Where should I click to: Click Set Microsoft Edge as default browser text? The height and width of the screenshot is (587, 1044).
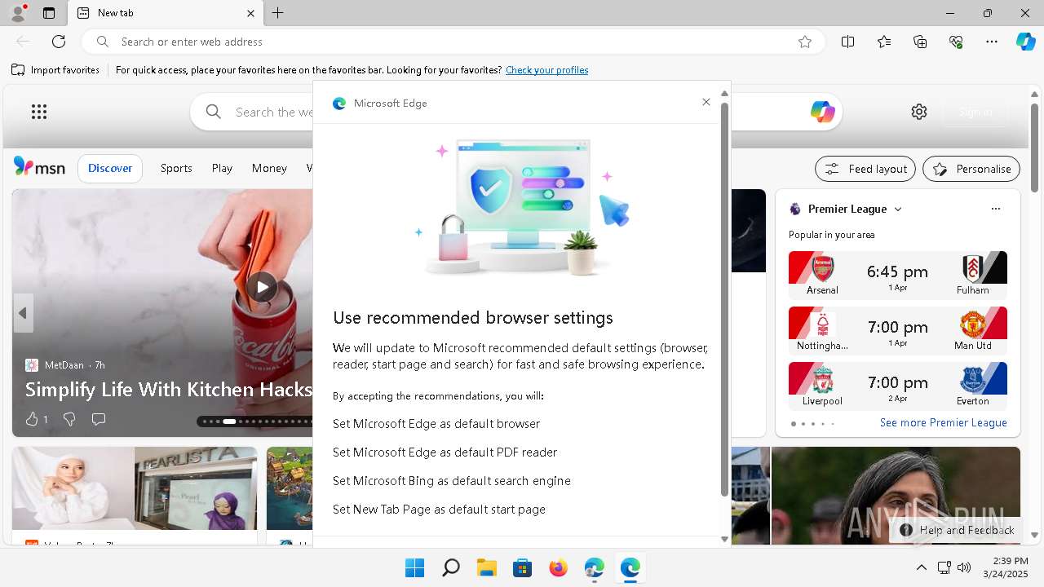click(x=436, y=424)
